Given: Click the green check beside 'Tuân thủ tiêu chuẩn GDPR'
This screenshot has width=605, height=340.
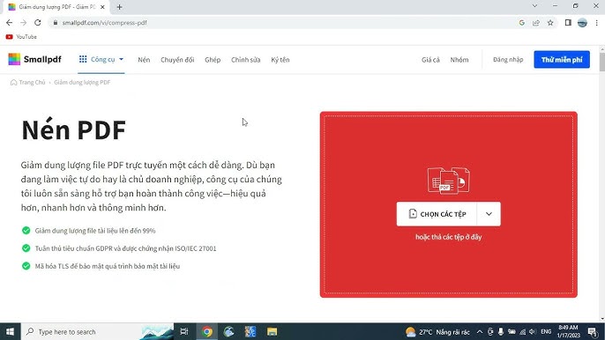Looking at the screenshot, I should (x=26, y=248).
